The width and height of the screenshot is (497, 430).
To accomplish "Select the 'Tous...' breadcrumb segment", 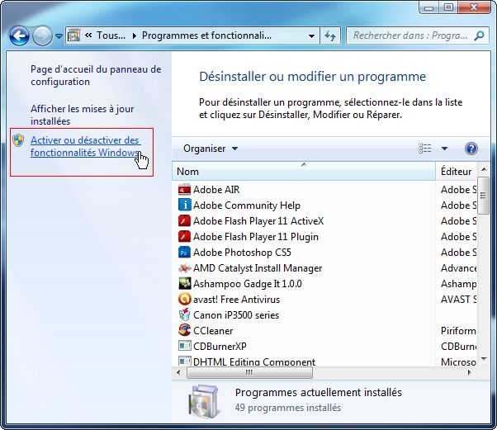I will 111,35.
